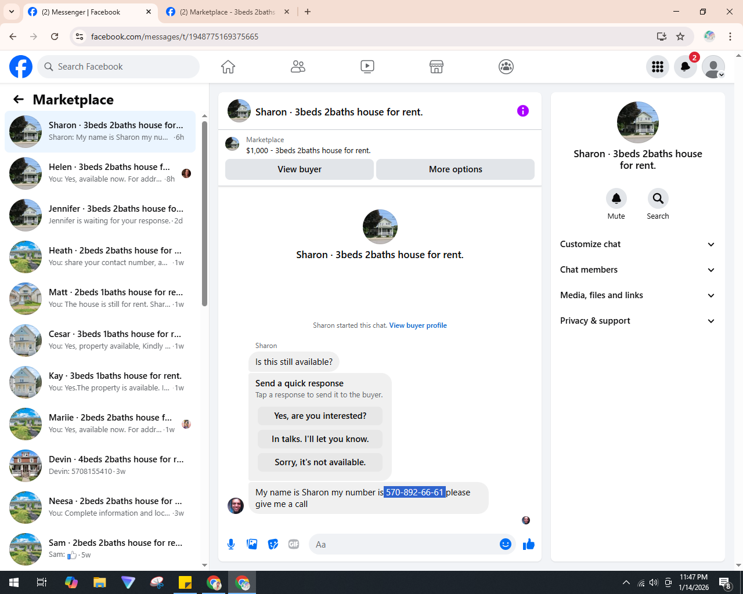Open the Neesa 2beds 2baths conversation
743x594 pixels.
[100, 508]
